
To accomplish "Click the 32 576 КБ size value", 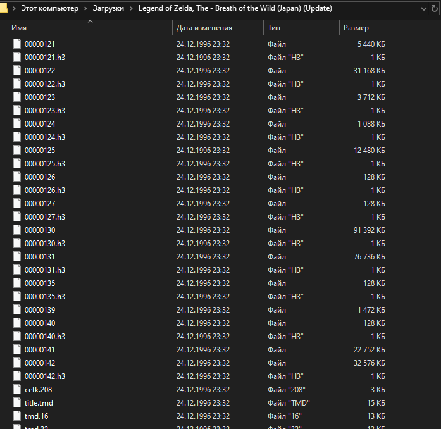I will point(369,363).
